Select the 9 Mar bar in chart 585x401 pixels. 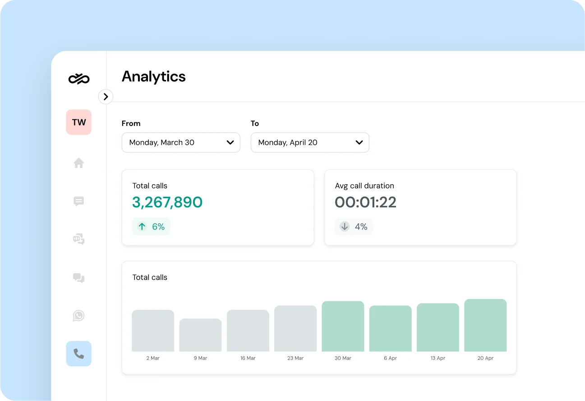[x=200, y=335]
